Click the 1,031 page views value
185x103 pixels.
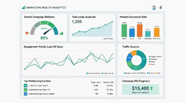[96, 90]
